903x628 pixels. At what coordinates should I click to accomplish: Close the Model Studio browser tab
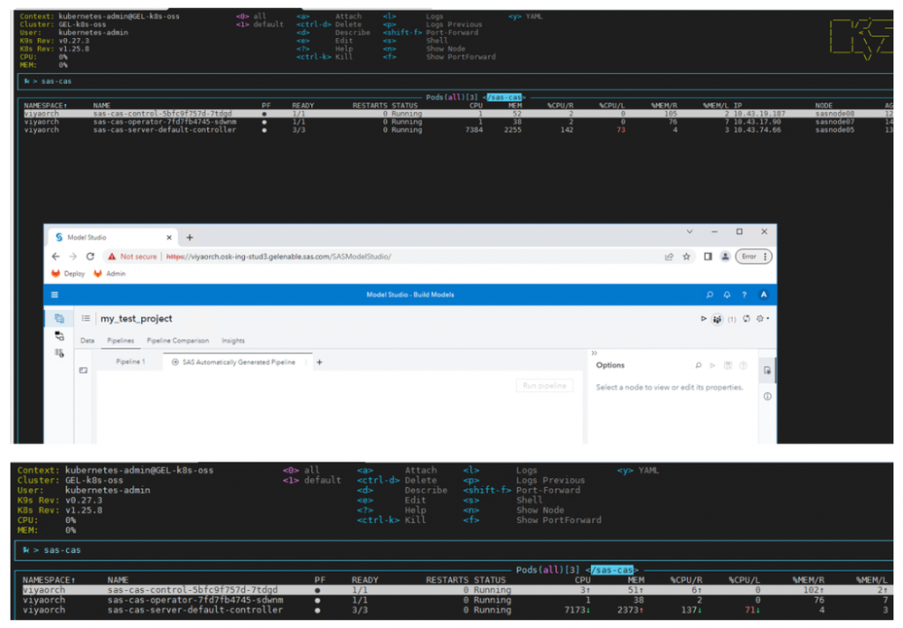pos(169,237)
